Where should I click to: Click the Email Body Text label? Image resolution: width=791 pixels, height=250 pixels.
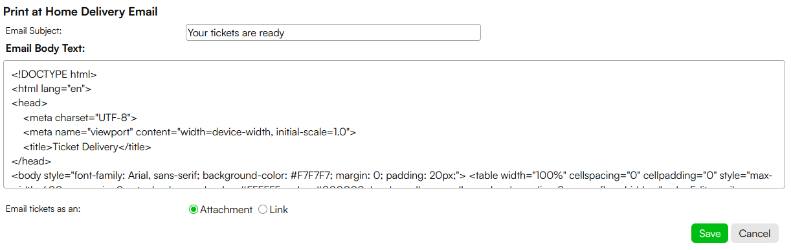45,49
